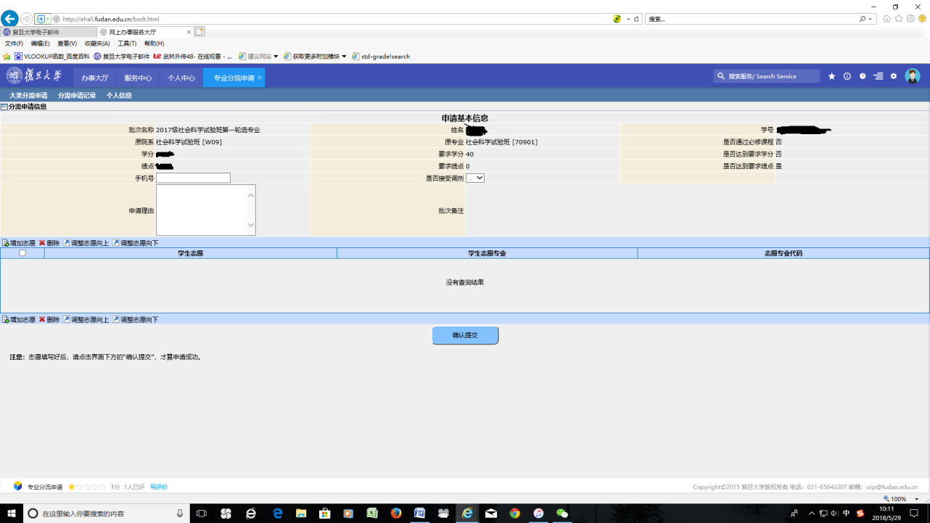Click the 手机号 phone number input field
This screenshot has height=523, width=930.
(193, 178)
